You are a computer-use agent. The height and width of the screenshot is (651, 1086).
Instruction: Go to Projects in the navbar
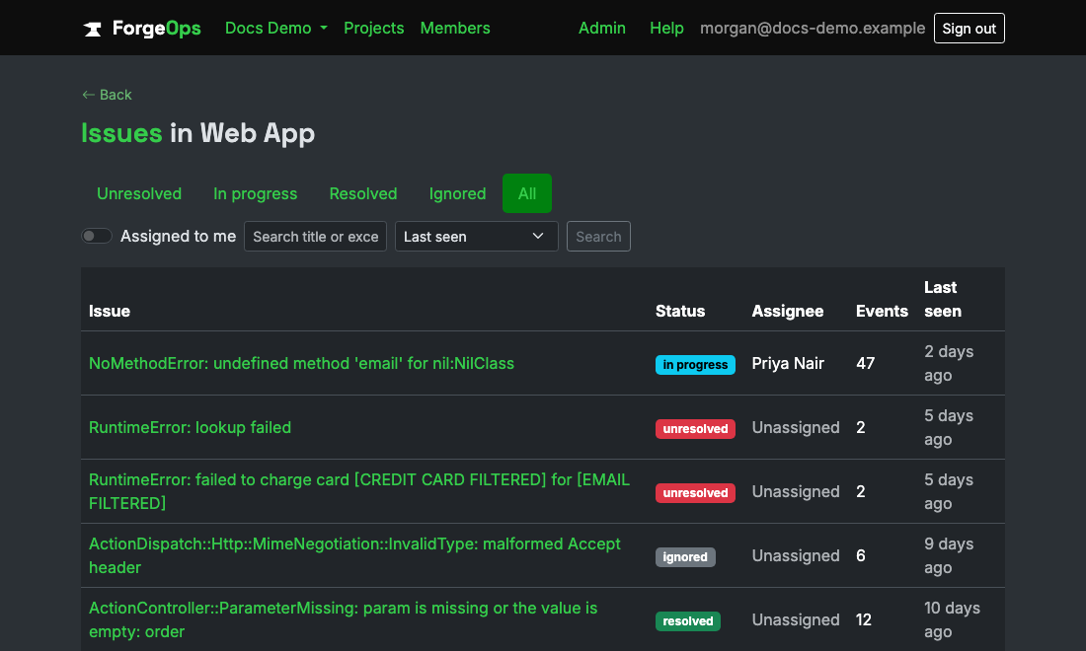pyautogui.click(x=373, y=29)
